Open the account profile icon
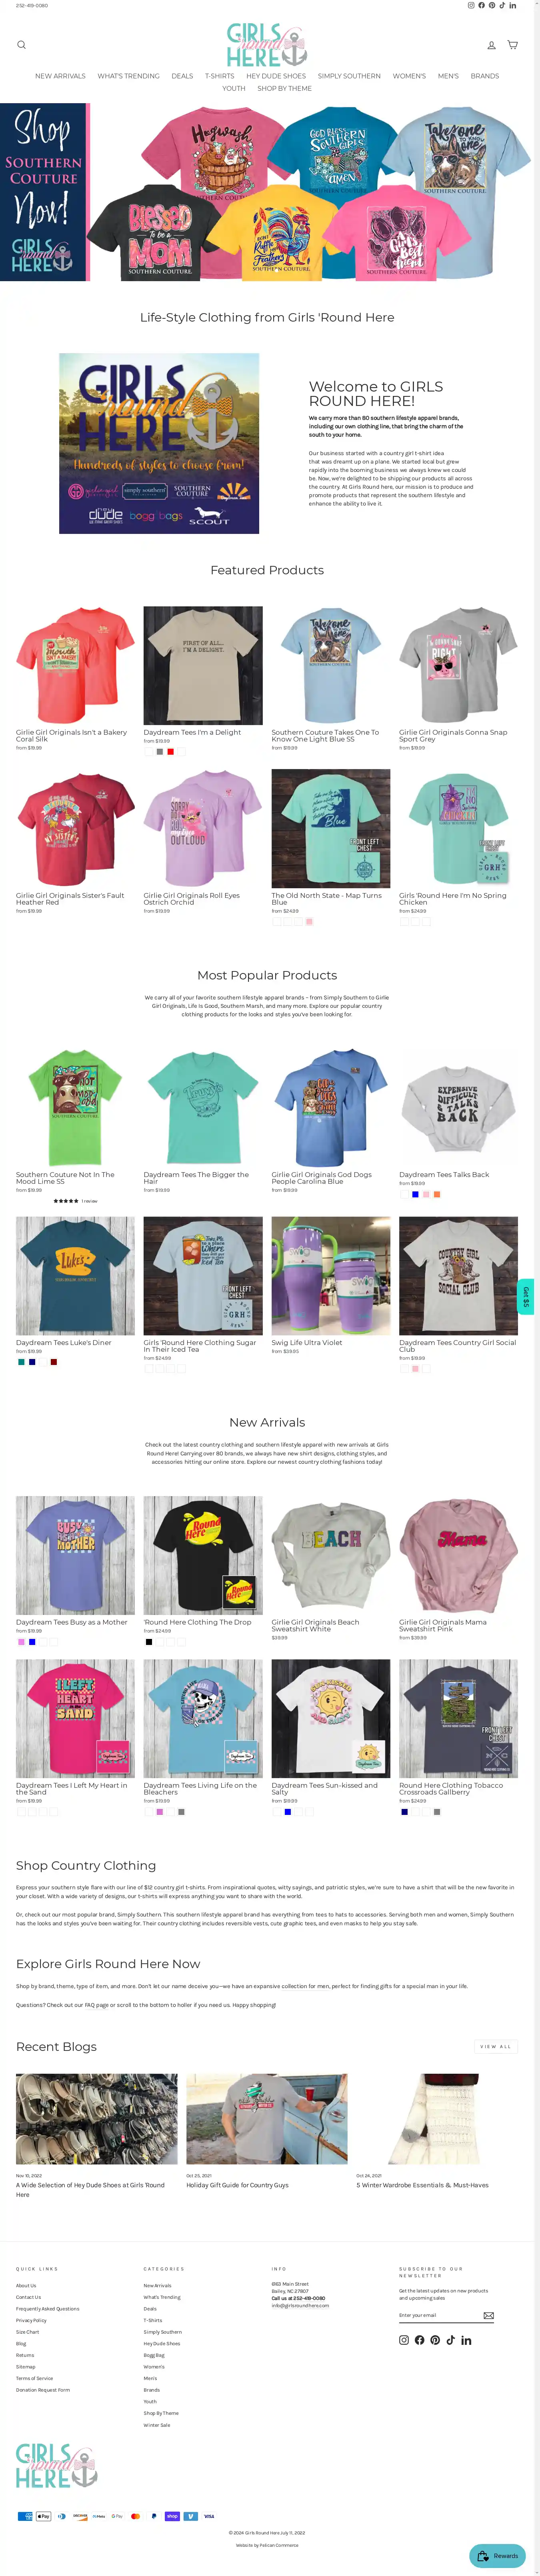This screenshot has width=540, height=2576. pyautogui.click(x=491, y=45)
